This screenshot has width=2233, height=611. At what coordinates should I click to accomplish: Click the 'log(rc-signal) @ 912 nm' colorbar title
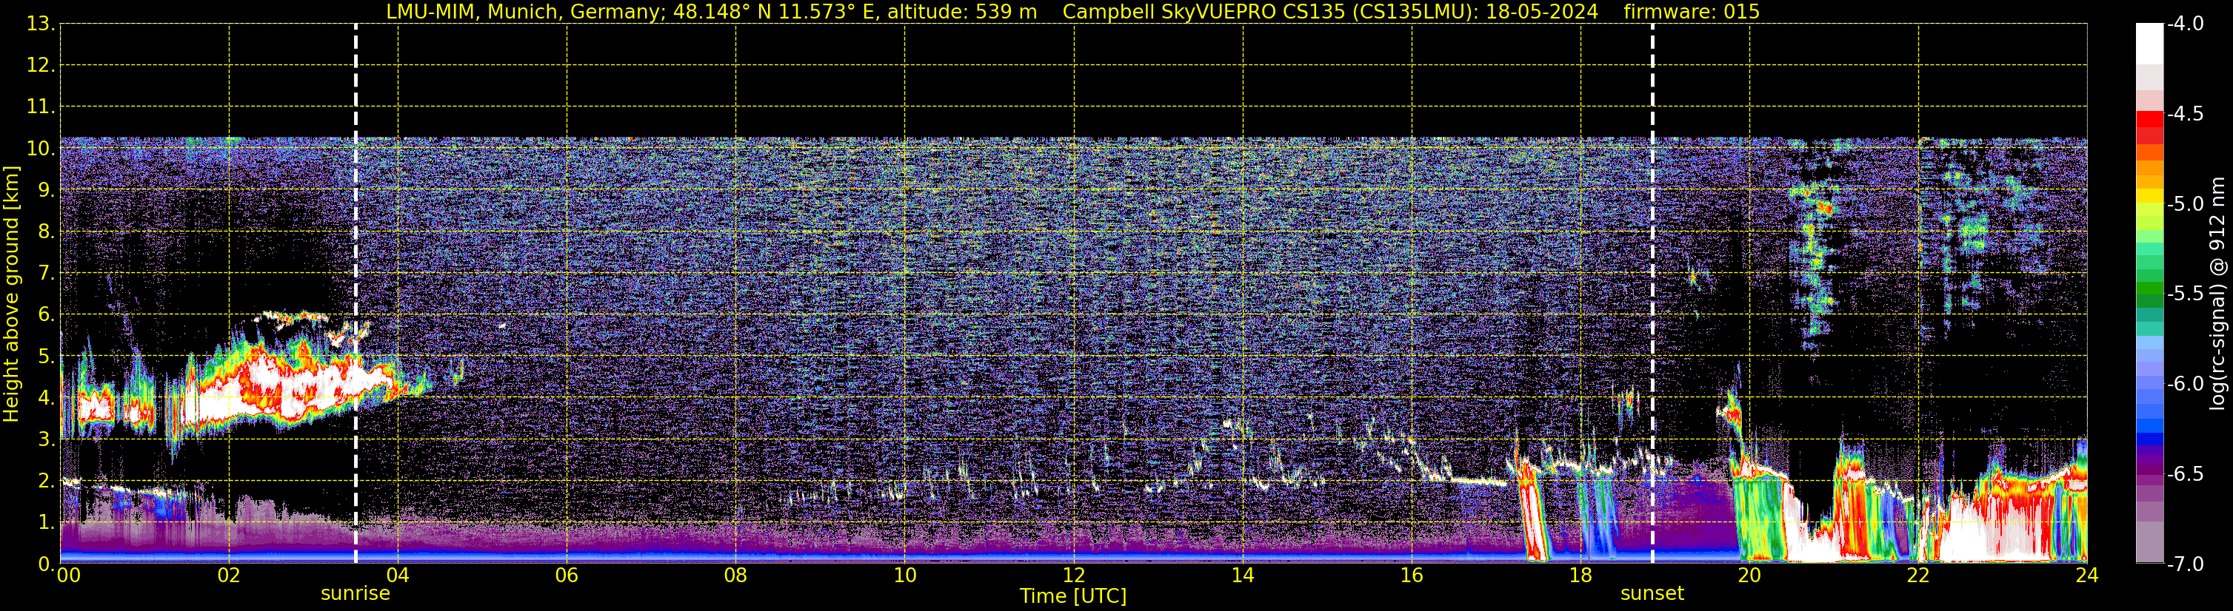pyautogui.click(x=2219, y=294)
